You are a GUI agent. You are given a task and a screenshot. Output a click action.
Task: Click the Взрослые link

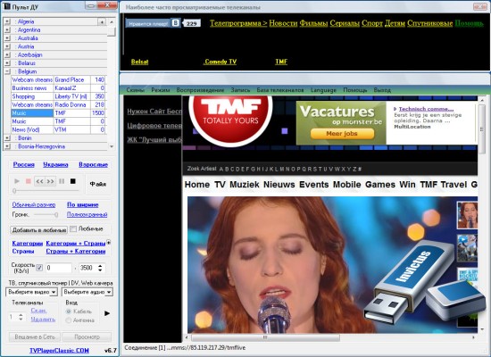(x=94, y=165)
